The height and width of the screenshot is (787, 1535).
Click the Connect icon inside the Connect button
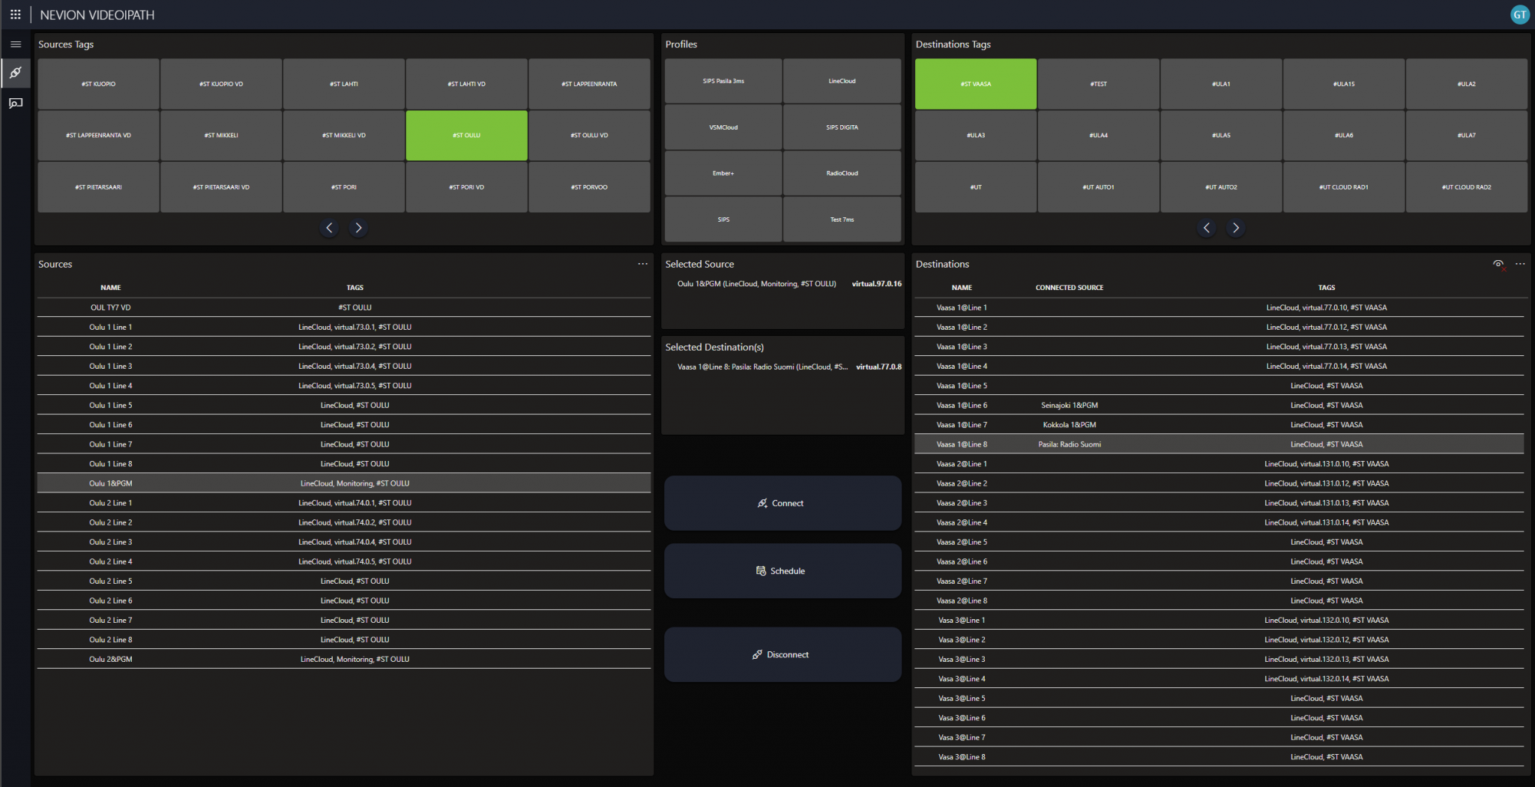coord(762,503)
